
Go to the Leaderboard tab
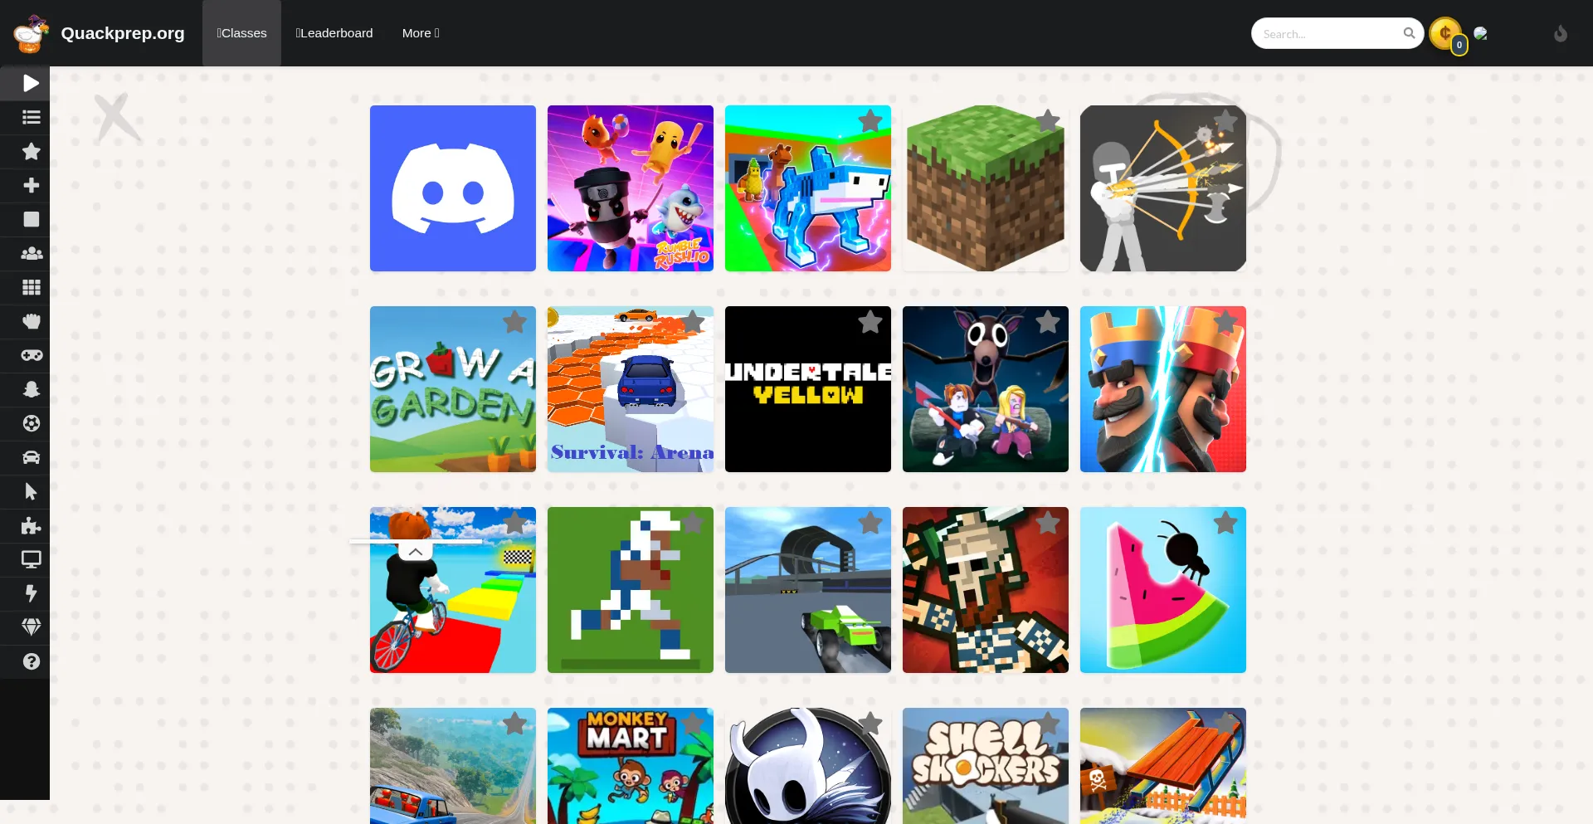click(x=334, y=33)
